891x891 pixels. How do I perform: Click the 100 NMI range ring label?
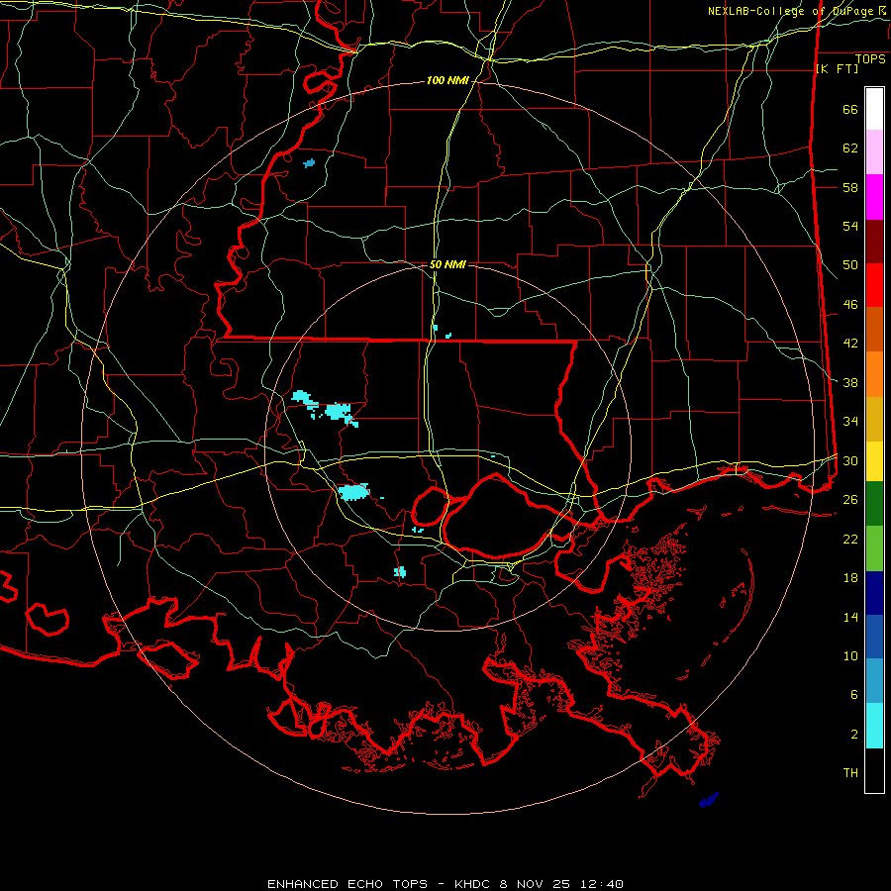coord(447,81)
